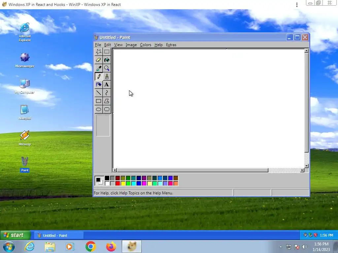Screen dimensions: 338x253
Task: Select the Pencil tool
Action: [x=98, y=76]
